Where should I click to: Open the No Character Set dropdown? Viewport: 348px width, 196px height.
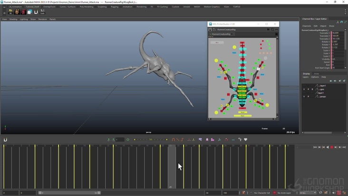[261, 193]
